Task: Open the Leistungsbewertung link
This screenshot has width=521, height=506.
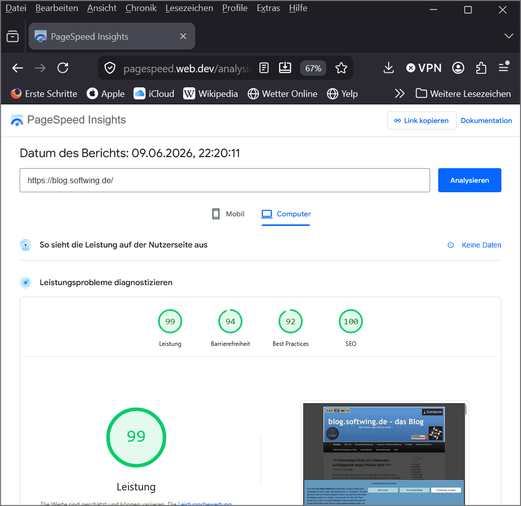Action: tap(205, 503)
